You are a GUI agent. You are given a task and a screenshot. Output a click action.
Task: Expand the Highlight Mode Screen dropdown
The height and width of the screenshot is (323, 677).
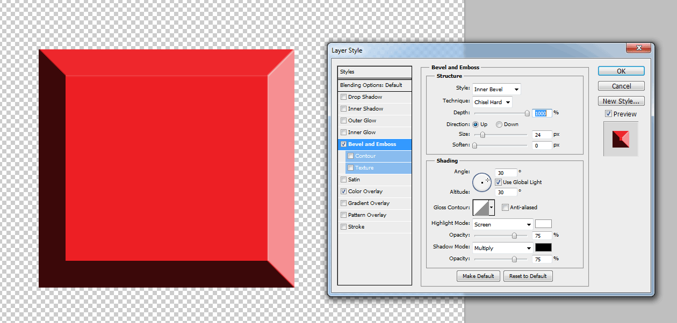click(x=502, y=225)
